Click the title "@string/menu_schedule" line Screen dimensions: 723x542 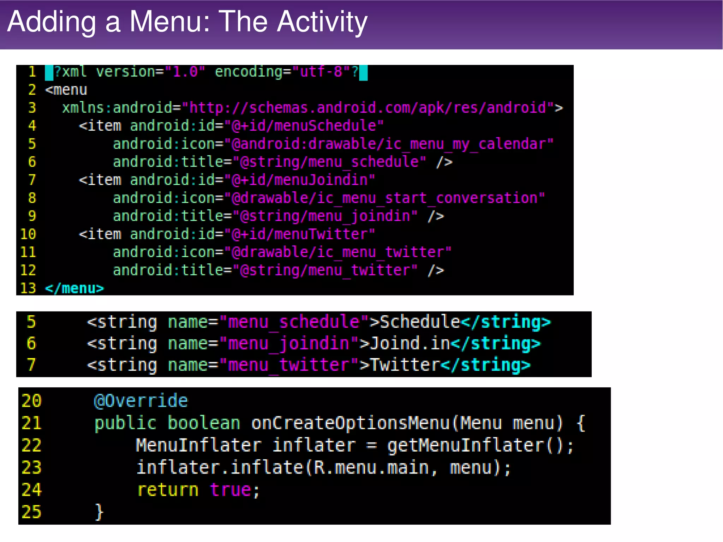coord(282,162)
